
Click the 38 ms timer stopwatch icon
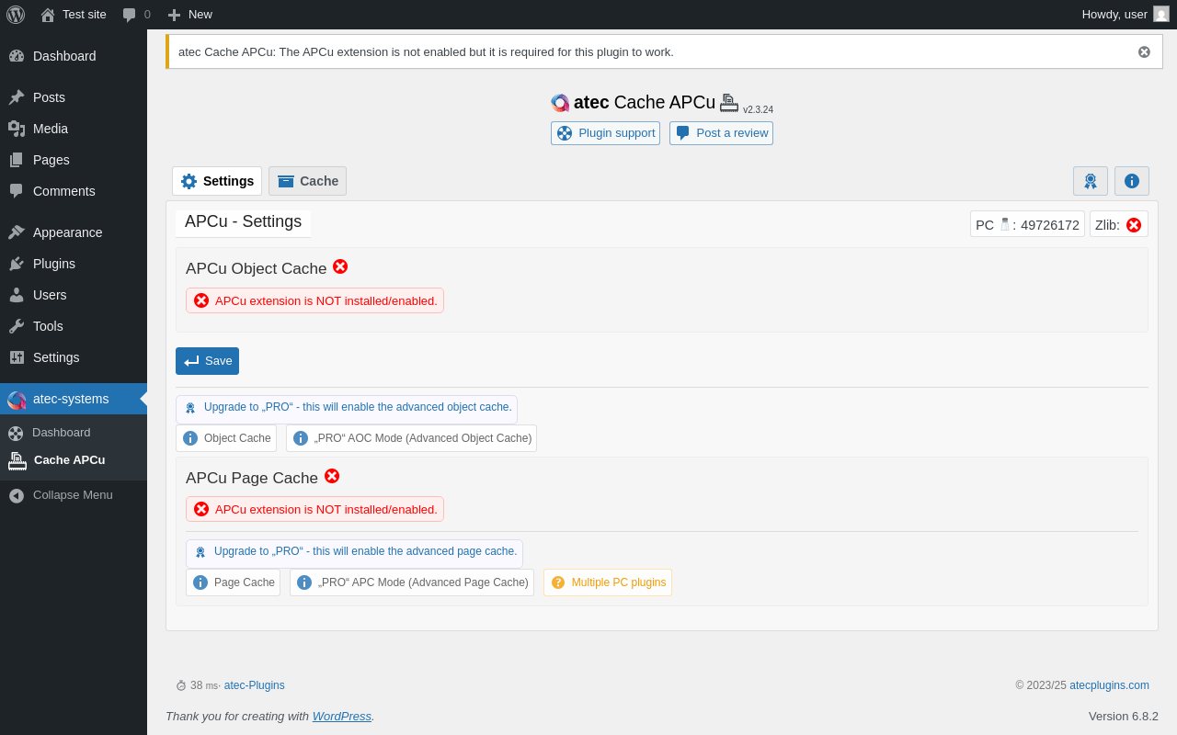click(x=181, y=685)
